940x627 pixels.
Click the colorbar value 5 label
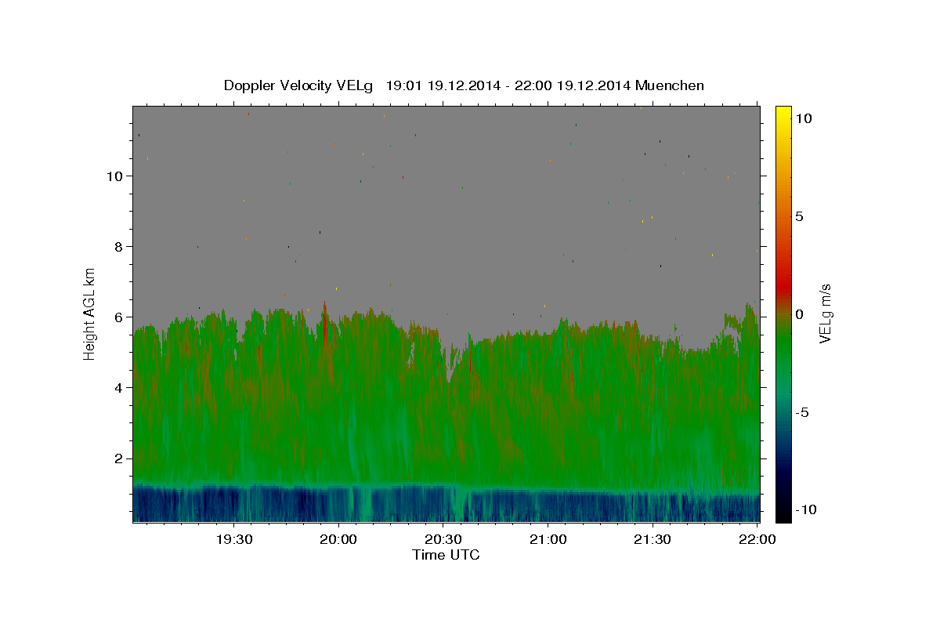[801, 216]
